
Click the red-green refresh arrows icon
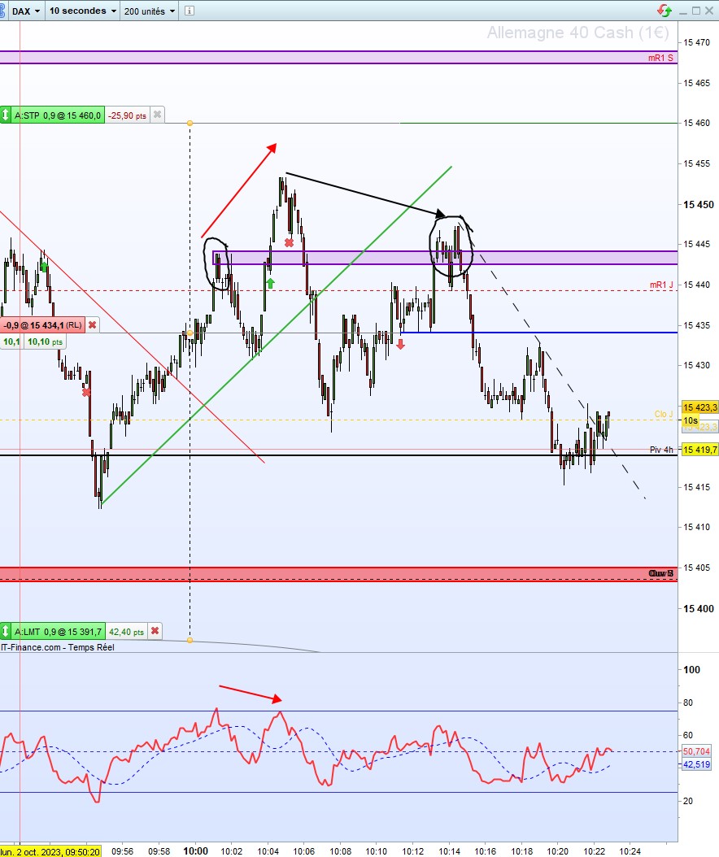pyautogui.click(x=665, y=11)
